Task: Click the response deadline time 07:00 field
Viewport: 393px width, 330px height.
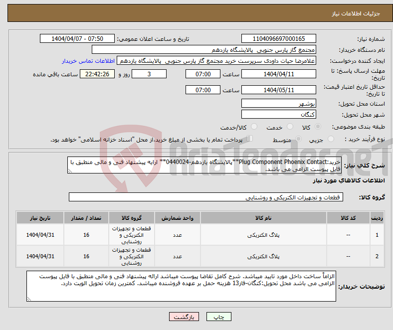Action: point(203,74)
